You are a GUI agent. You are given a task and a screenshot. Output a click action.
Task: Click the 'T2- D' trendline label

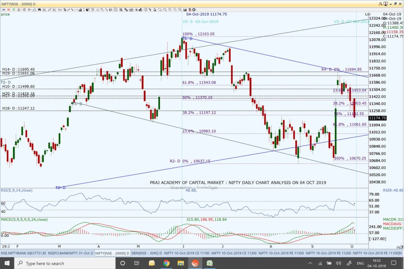pos(60,188)
